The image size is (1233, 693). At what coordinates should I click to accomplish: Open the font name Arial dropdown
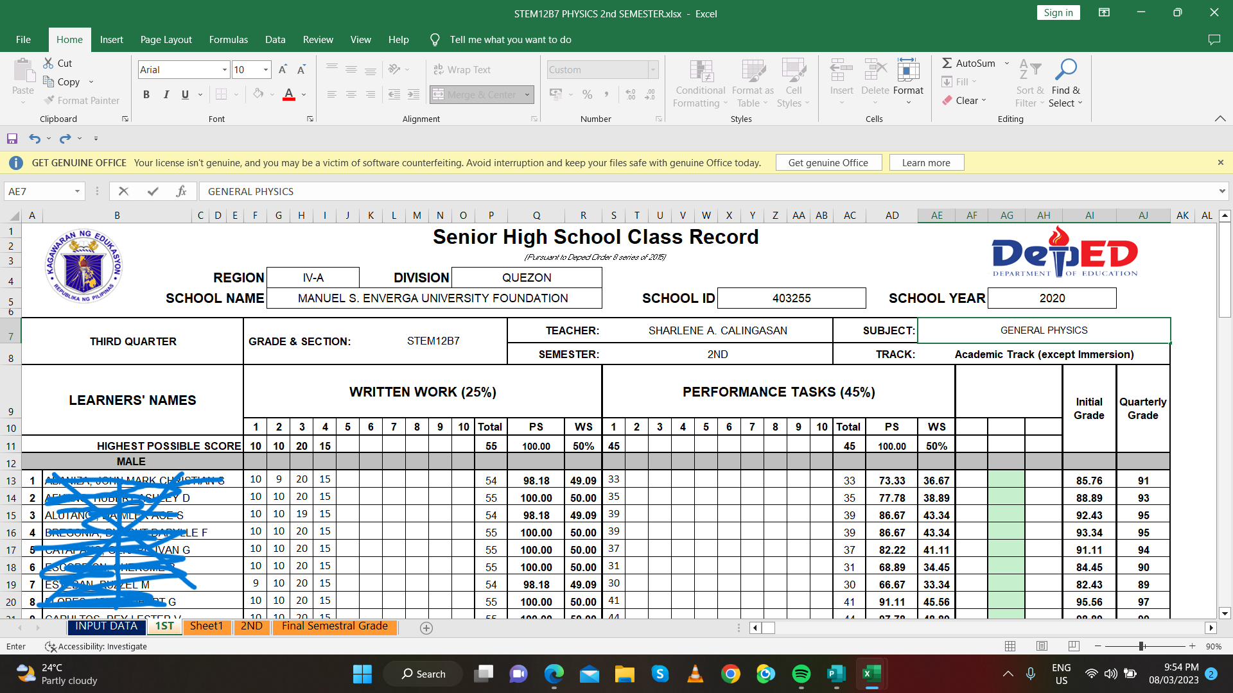[224, 69]
